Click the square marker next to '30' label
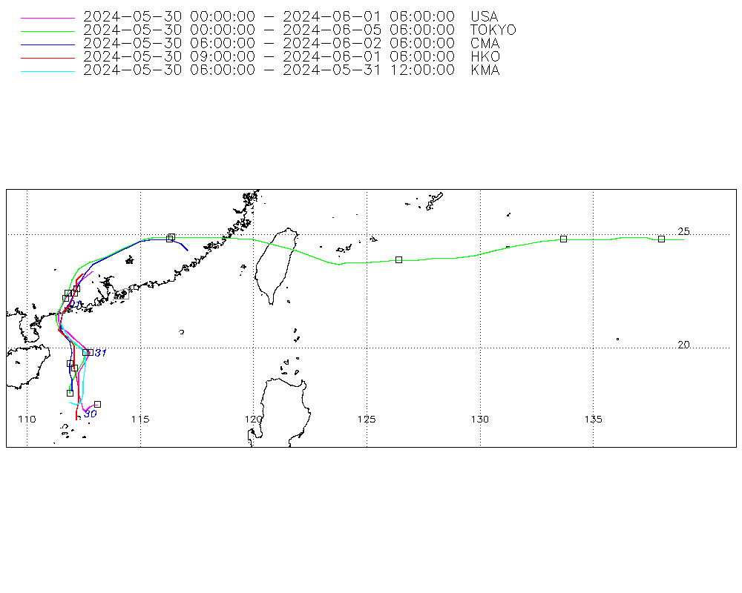Screen dimensions: 742x593 (x=97, y=404)
